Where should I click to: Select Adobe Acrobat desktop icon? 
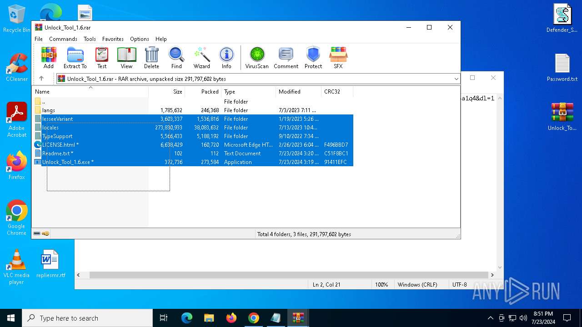(x=16, y=119)
